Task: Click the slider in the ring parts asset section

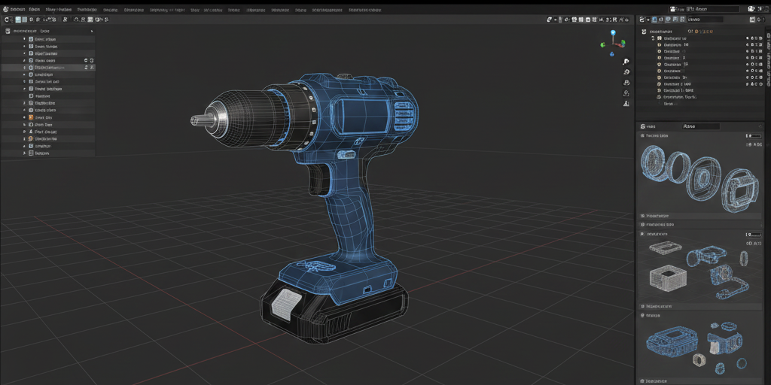Action: 752,136
